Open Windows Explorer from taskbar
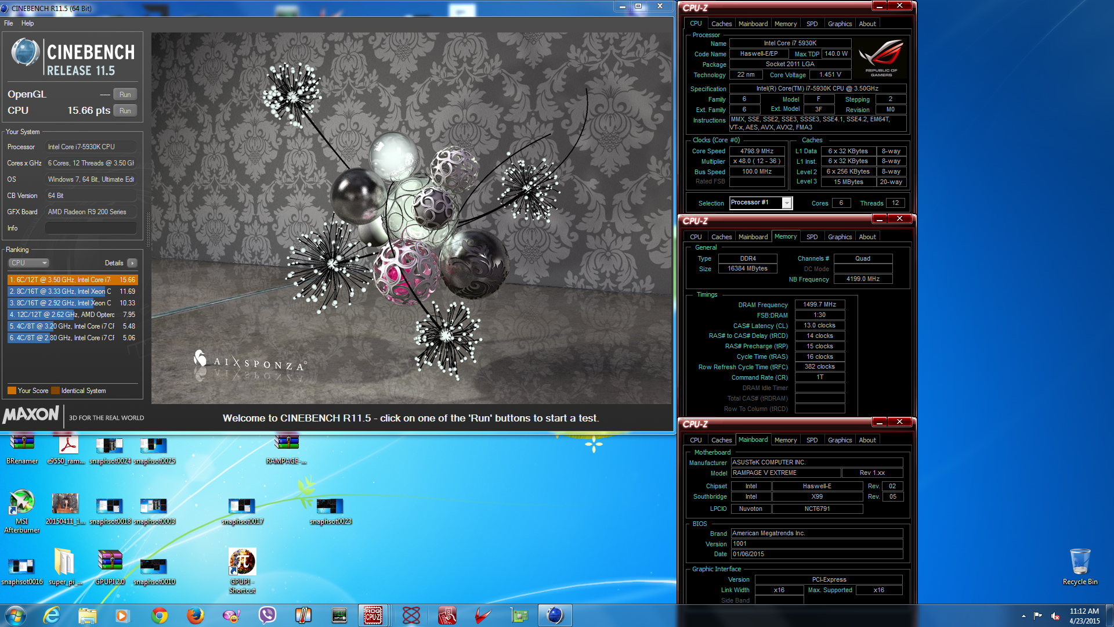 [87, 615]
